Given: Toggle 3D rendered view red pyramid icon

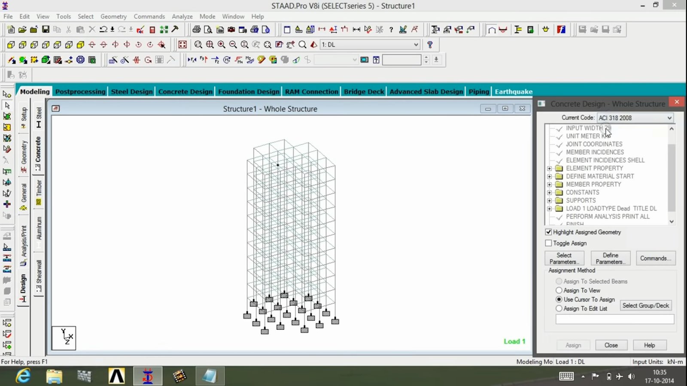Looking at the screenshot, I should [x=314, y=45].
